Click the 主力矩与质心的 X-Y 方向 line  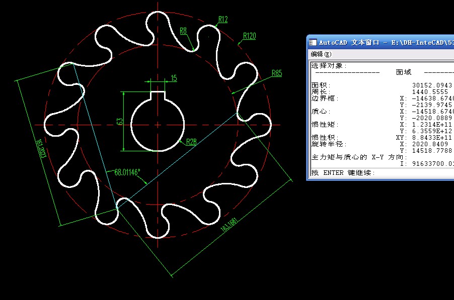pyautogui.click(x=359, y=157)
